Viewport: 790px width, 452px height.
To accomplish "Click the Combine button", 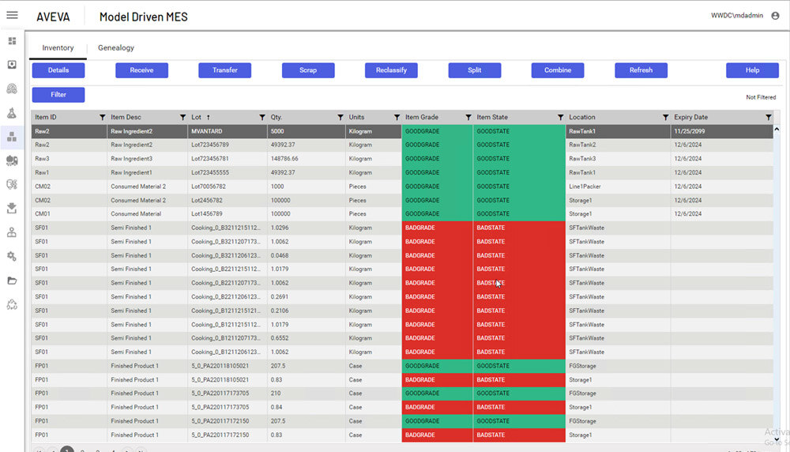I will coord(558,70).
